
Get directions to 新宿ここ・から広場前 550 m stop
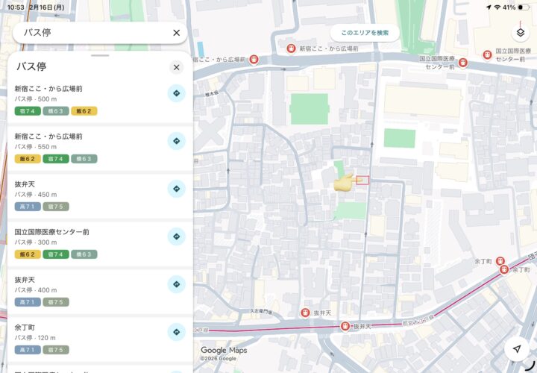pyautogui.click(x=176, y=141)
